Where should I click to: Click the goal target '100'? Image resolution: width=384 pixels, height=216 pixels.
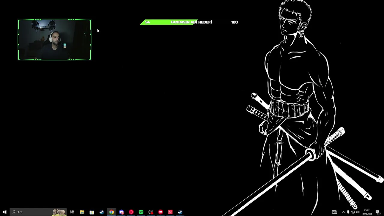tap(235, 22)
